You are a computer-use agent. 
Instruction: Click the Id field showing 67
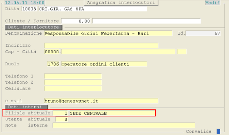tap(203, 33)
